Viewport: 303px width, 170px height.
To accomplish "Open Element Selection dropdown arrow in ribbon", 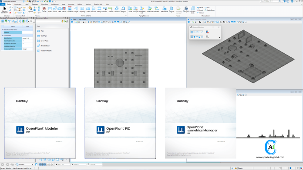I will [x=8, y=13].
